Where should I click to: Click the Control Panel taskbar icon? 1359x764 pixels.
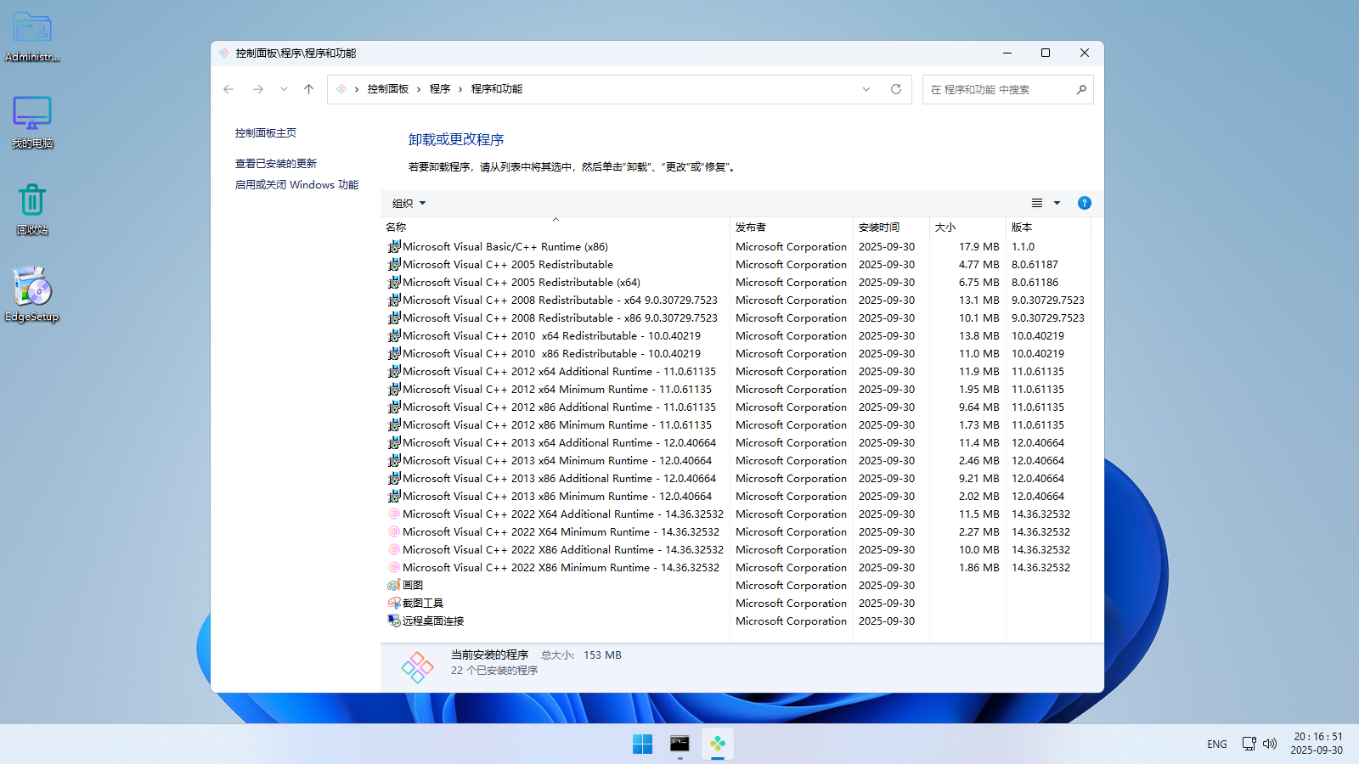point(718,744)
